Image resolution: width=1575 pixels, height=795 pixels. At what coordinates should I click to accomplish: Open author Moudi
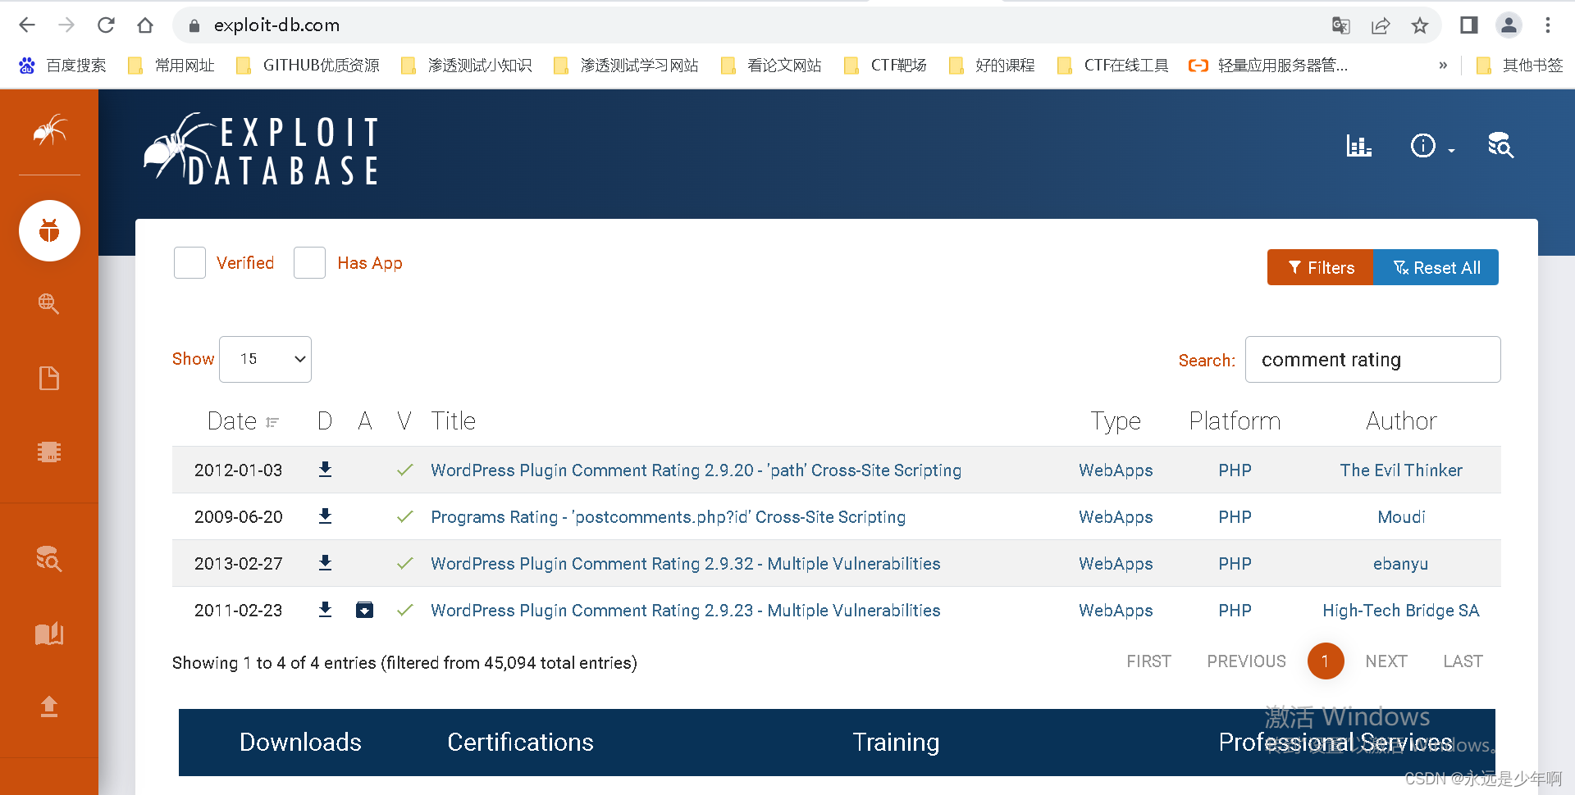(1401, 517)
